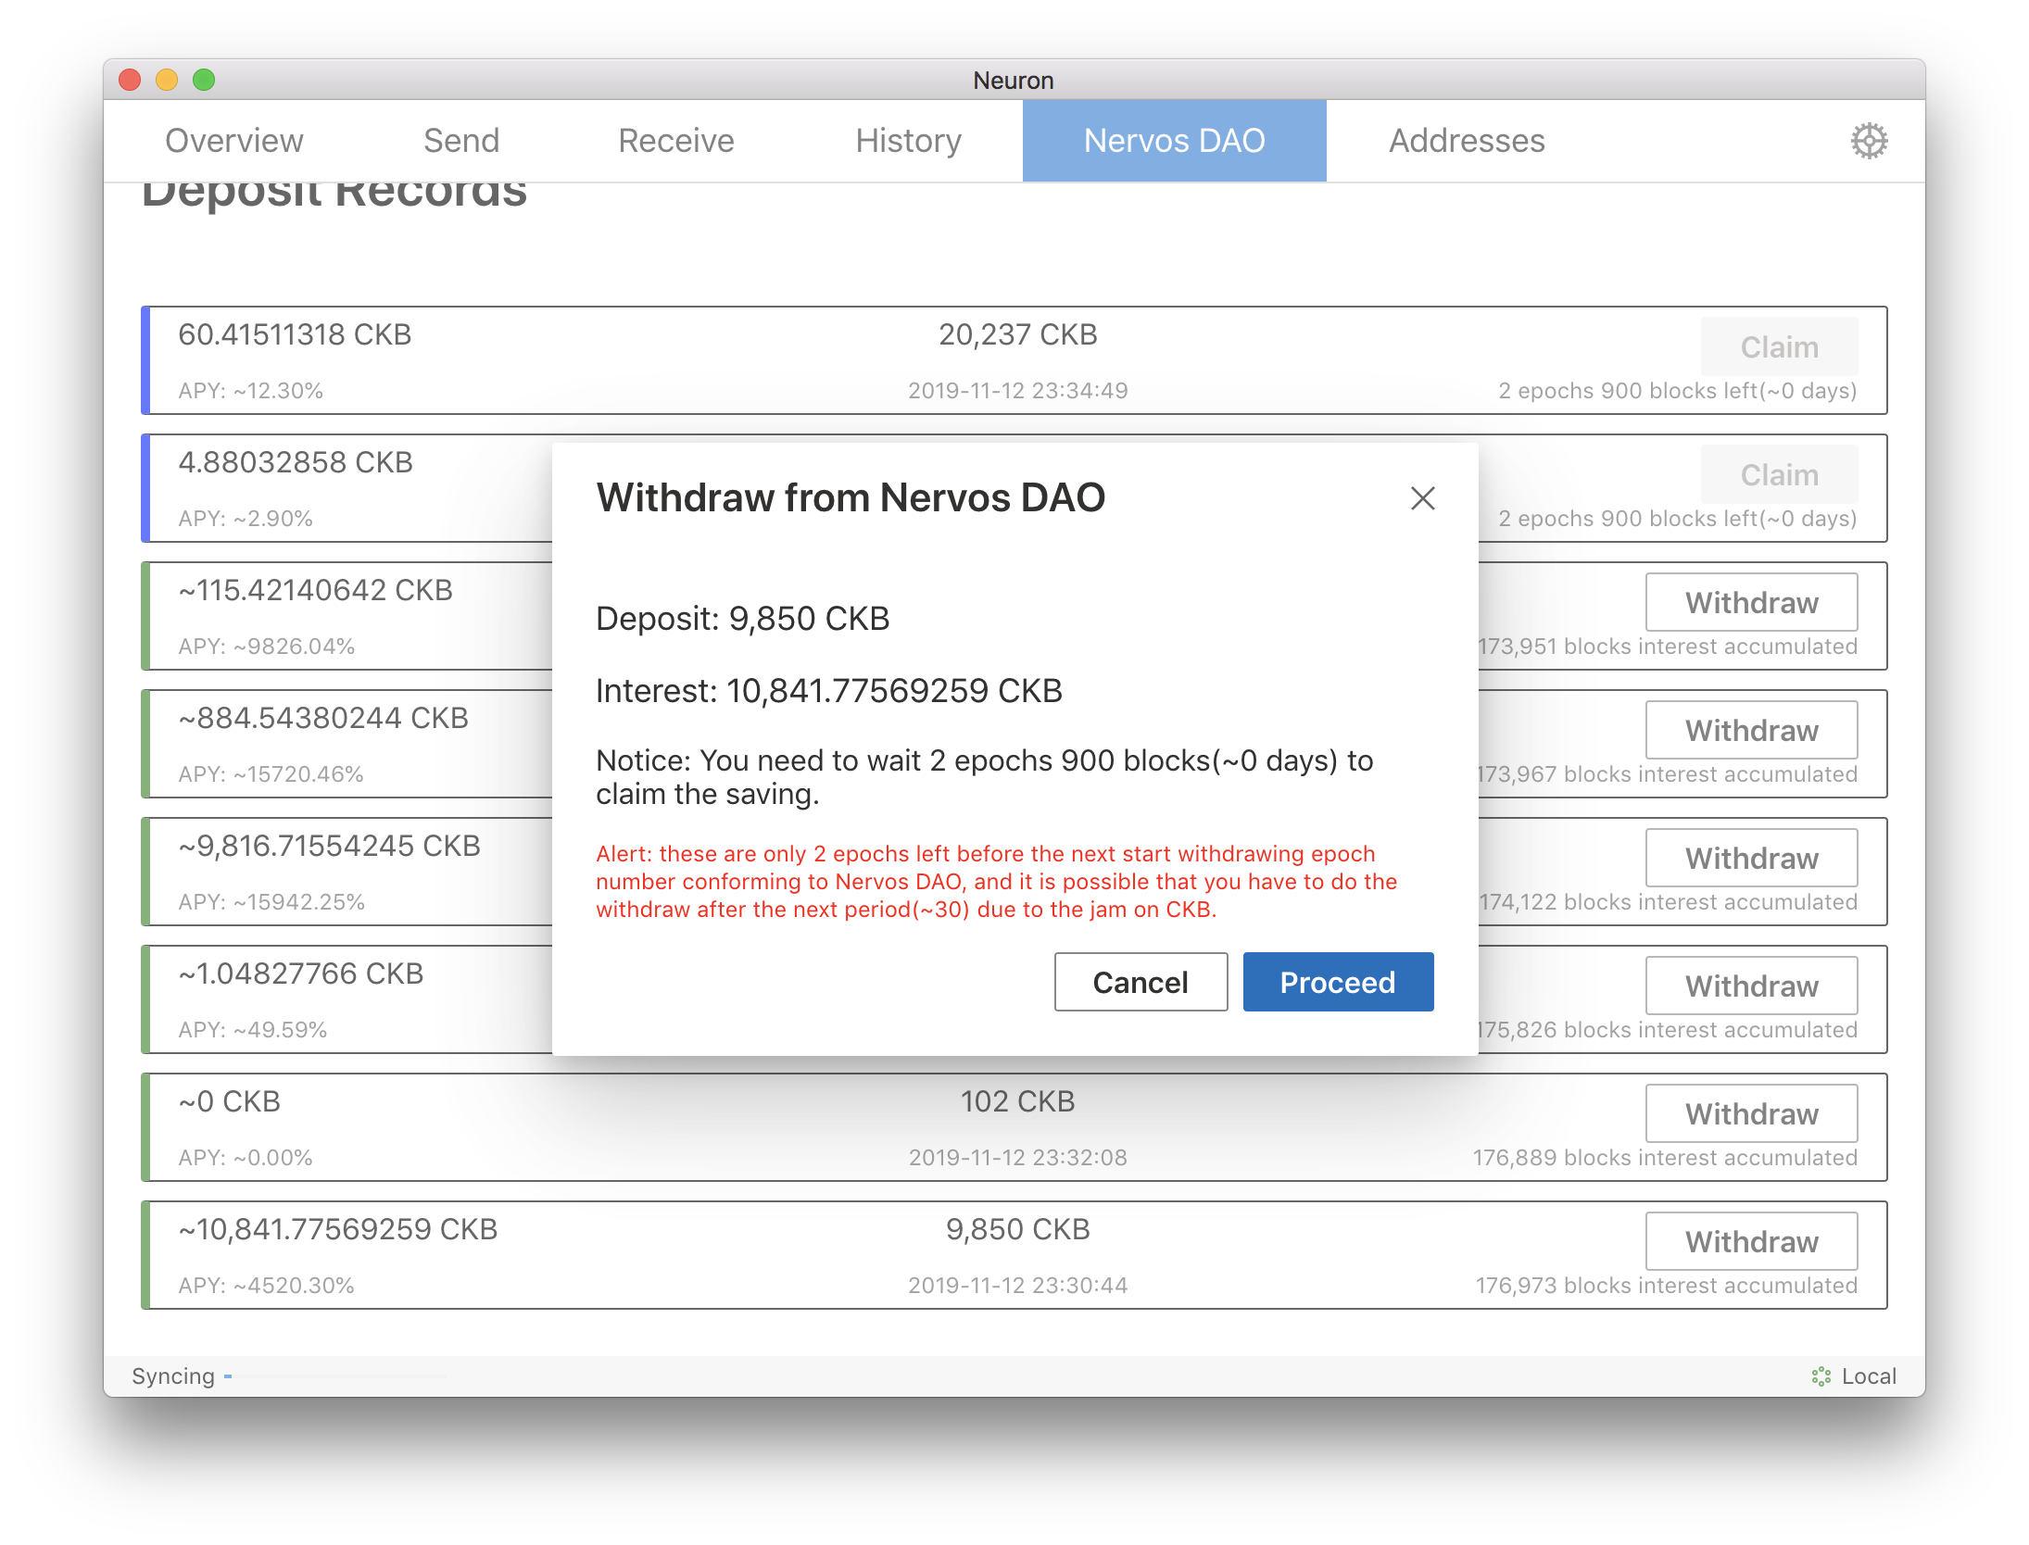Click the Deposit: 9,850 CKB line in dialog
The height and width of the screenshot is (1545, 2029).
point(742,619)
